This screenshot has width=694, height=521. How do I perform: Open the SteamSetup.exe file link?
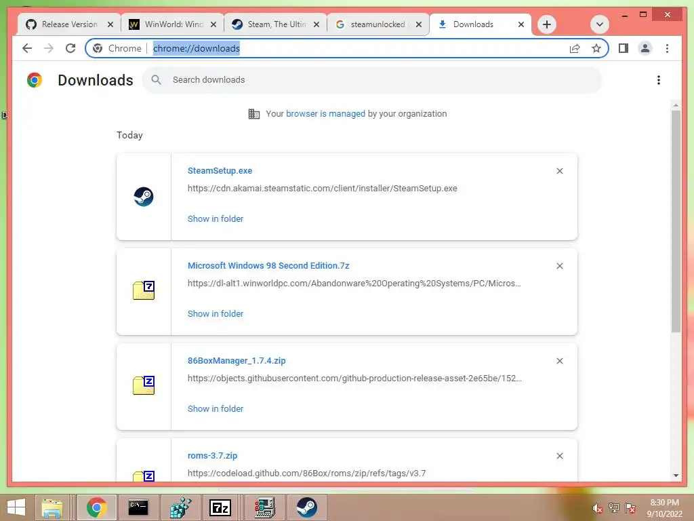pyautogui.click(x=220, y=170)
